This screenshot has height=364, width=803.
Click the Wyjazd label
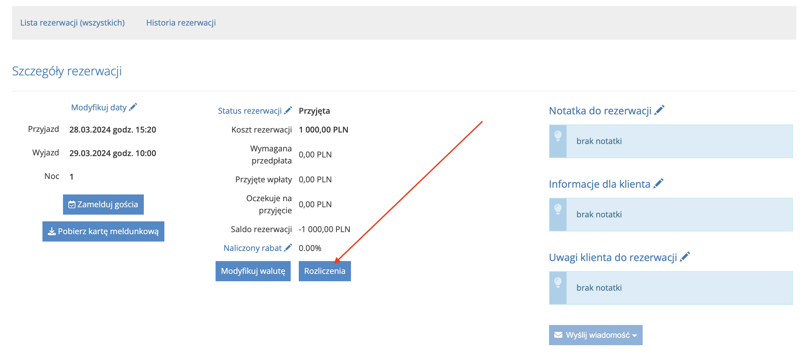click(45, 153)
